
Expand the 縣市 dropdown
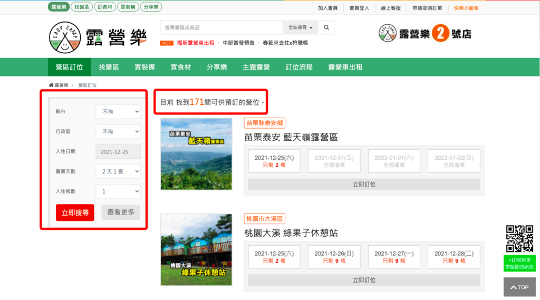pos(118,112)
